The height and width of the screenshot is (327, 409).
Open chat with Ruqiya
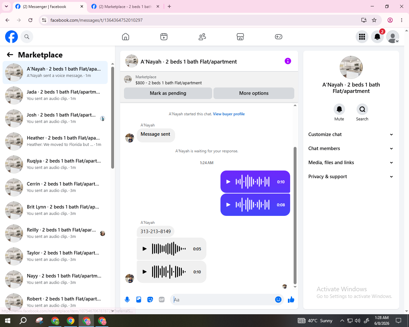click(55, 164)
